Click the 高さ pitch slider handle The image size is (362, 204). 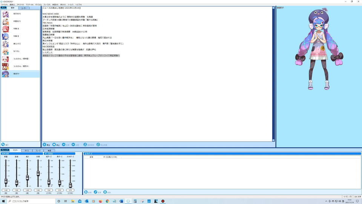[27, 178]
